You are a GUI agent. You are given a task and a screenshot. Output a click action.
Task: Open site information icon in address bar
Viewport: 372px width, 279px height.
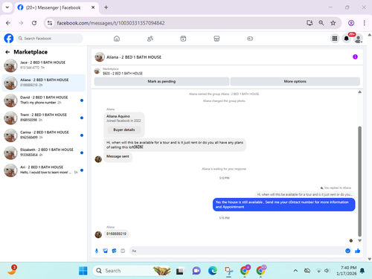point(50,23)
